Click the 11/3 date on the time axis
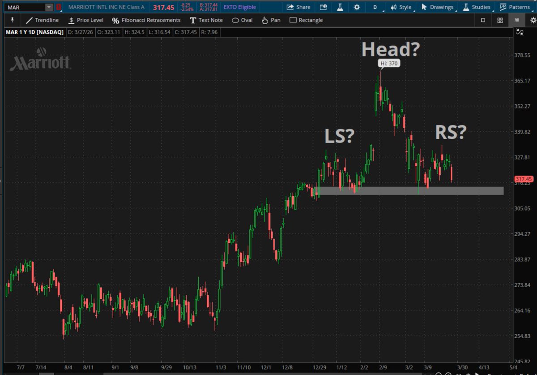The height and width of the screenshot is (375, 537). click(x=221, y=366)
